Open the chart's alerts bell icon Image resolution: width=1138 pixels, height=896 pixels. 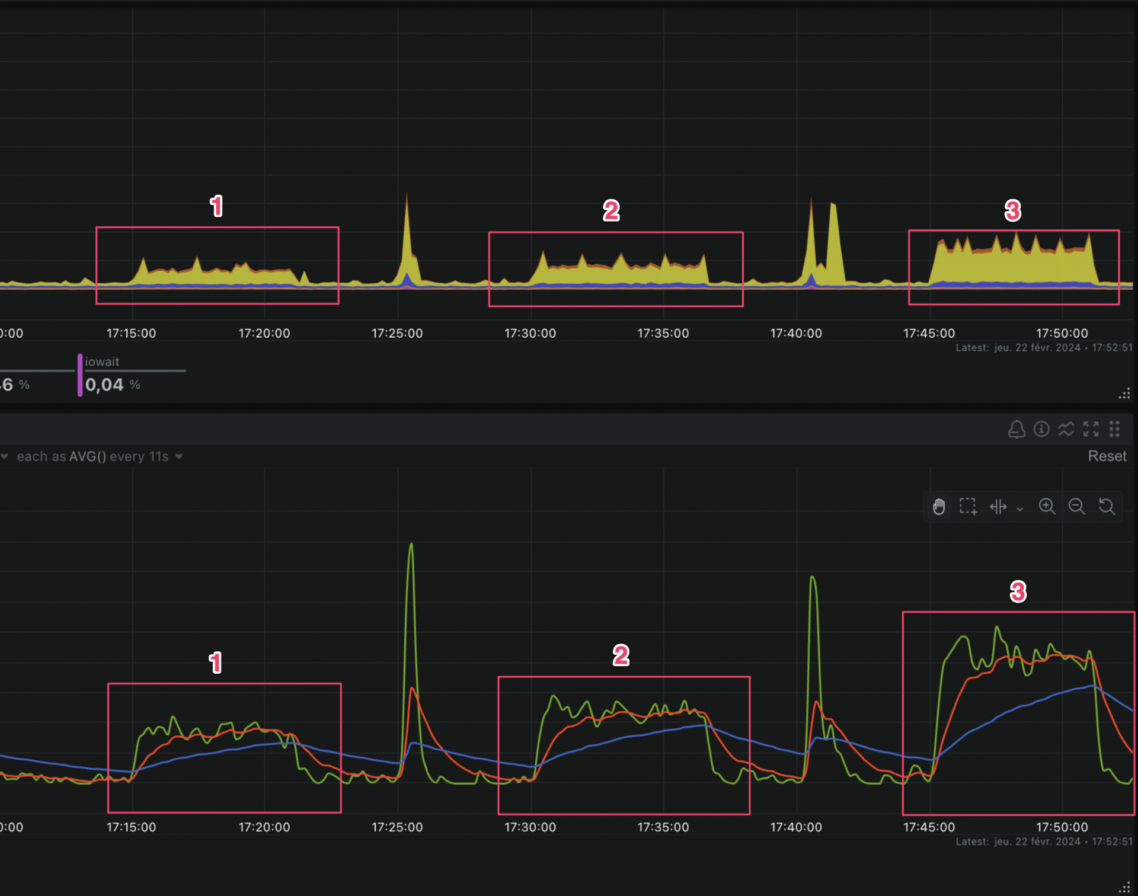[1016, 429]
